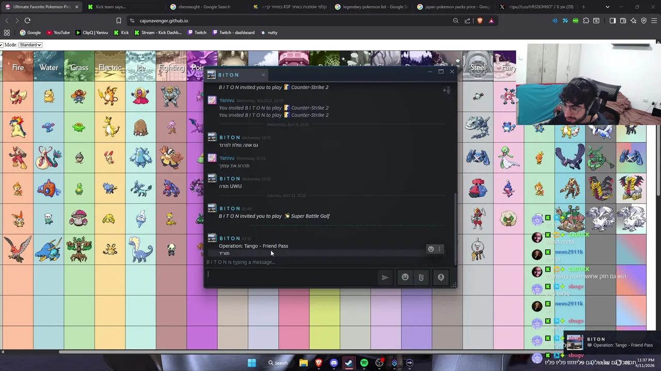The width and height of the screenshot is (661, 371).
Task: Switch to legendary pokemon list tab
Action: pyautogui.click(x=372, y=7)
